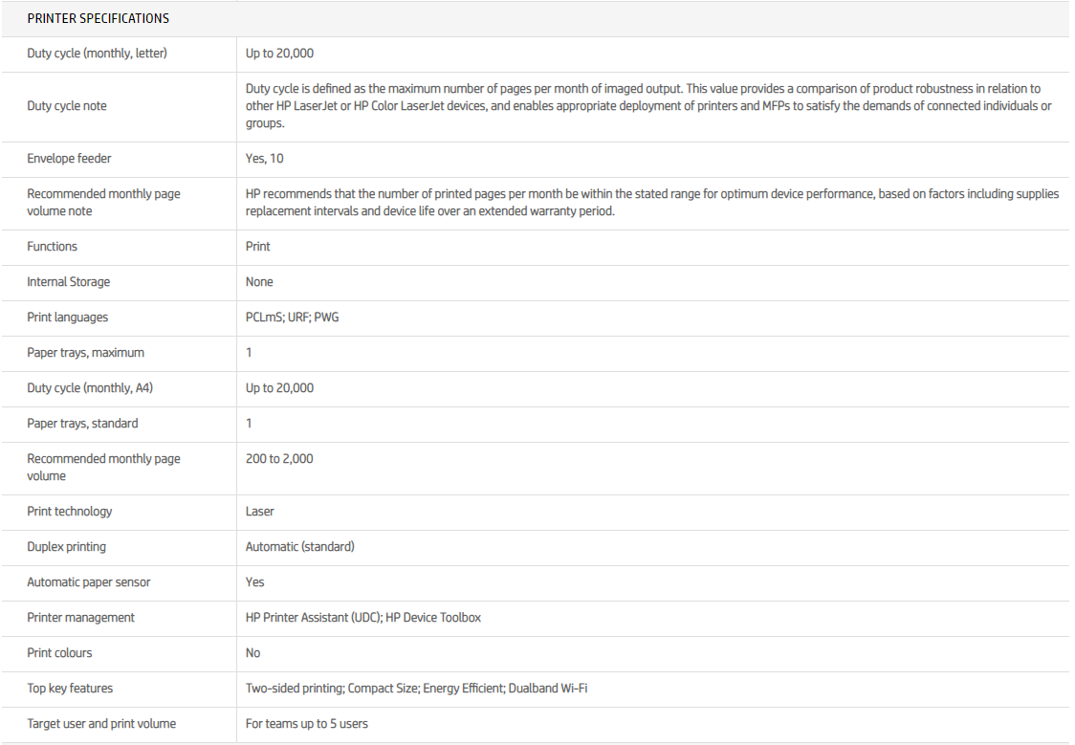Viewport: 1075px width, 745px height.
Task: Click the "HP Printer Assistant (UDC); HP Device Toolbox" value
Action: (363, 618)
